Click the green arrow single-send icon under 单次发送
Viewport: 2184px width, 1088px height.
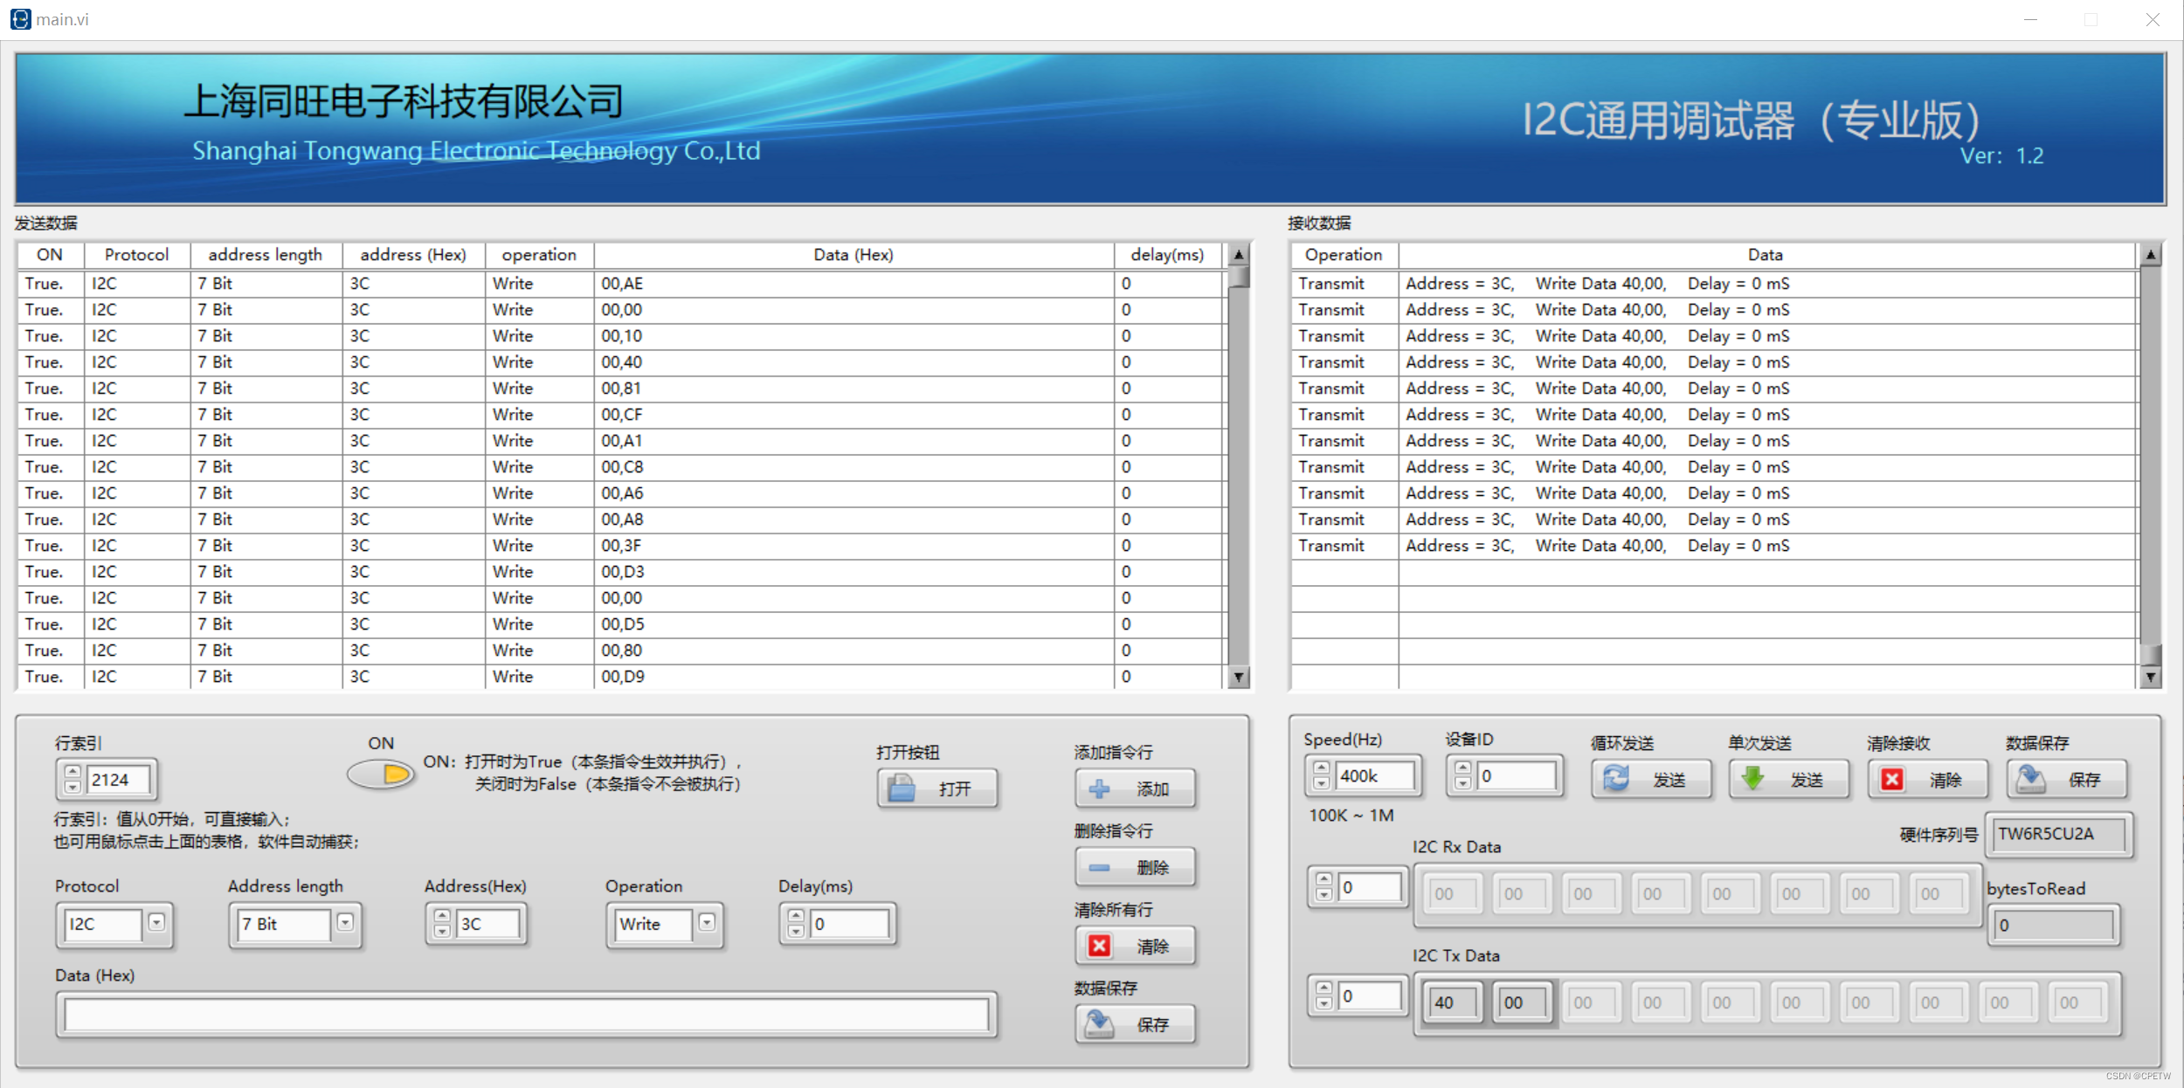pyautogui.click(x=1752, y=778)
